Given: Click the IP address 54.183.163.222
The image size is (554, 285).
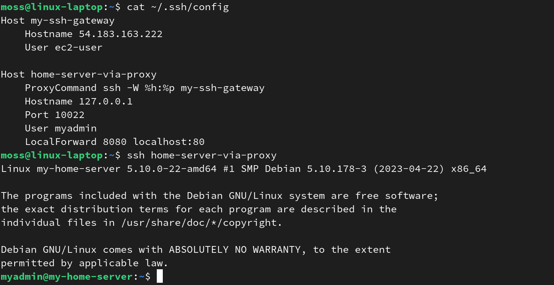Looking at the screenshot, I should (x=120, y=34).
